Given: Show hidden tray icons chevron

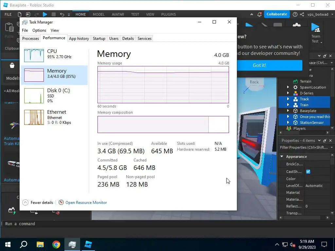Looking at the screenshot, I should 277,244.
